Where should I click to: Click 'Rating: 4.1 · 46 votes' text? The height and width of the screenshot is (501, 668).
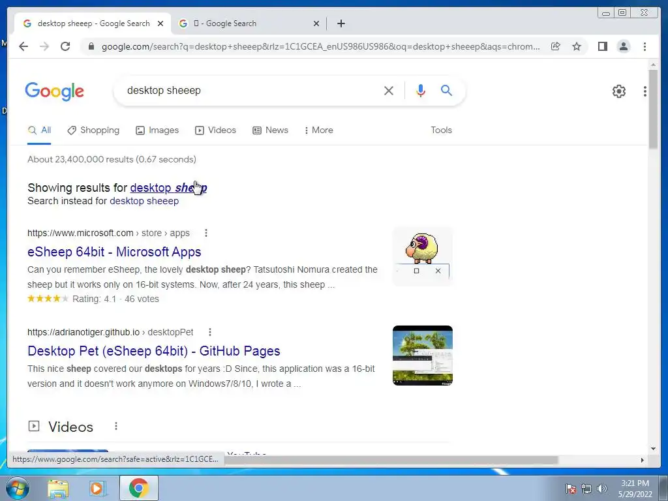click(115, 299)
